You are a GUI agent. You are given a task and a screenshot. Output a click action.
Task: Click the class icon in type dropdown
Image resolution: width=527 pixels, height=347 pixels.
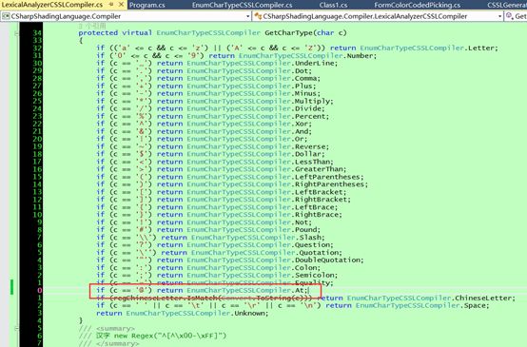(x=258, y=16)
